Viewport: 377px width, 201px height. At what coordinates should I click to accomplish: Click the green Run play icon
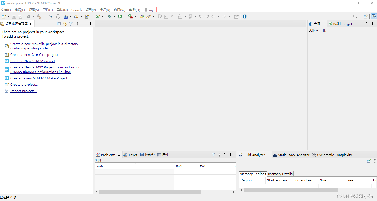(120, 16)
